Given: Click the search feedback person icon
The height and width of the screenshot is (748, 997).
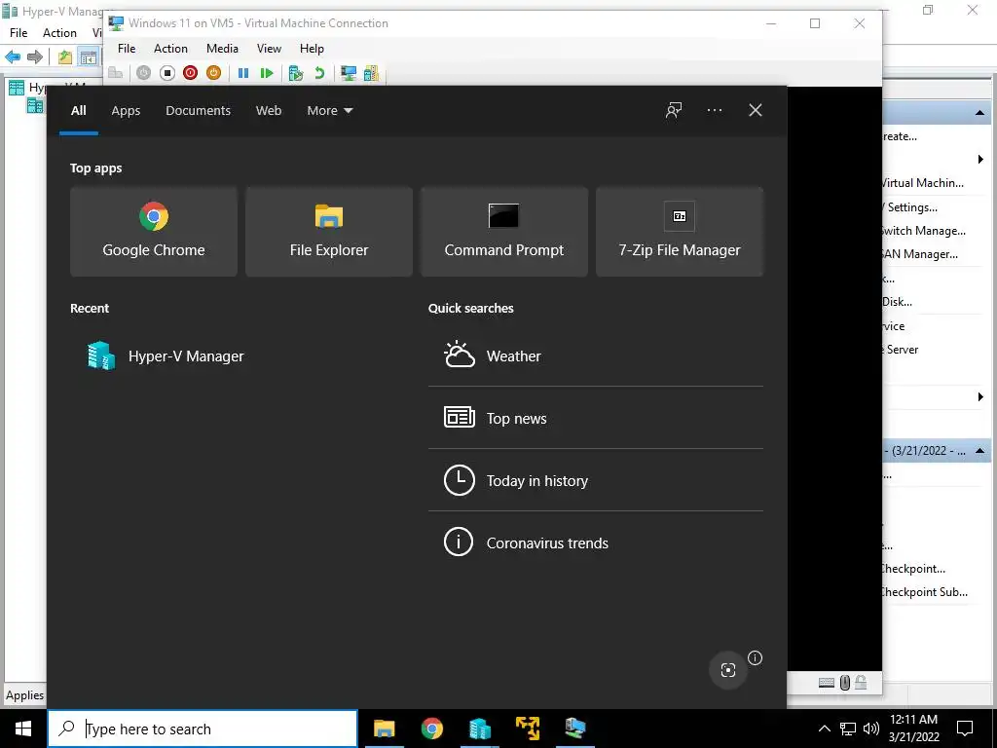Looking at the screenshot, I should coord(674,111).
